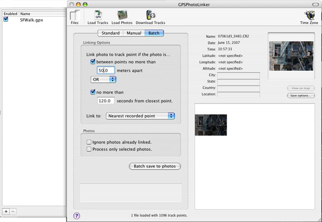Click the 'View on map' button
The height and width of the screenshot is (222, 322).
(301, 88)
